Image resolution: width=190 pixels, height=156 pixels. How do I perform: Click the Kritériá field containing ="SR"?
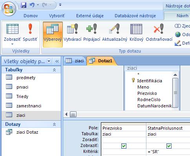click(168, 152)
